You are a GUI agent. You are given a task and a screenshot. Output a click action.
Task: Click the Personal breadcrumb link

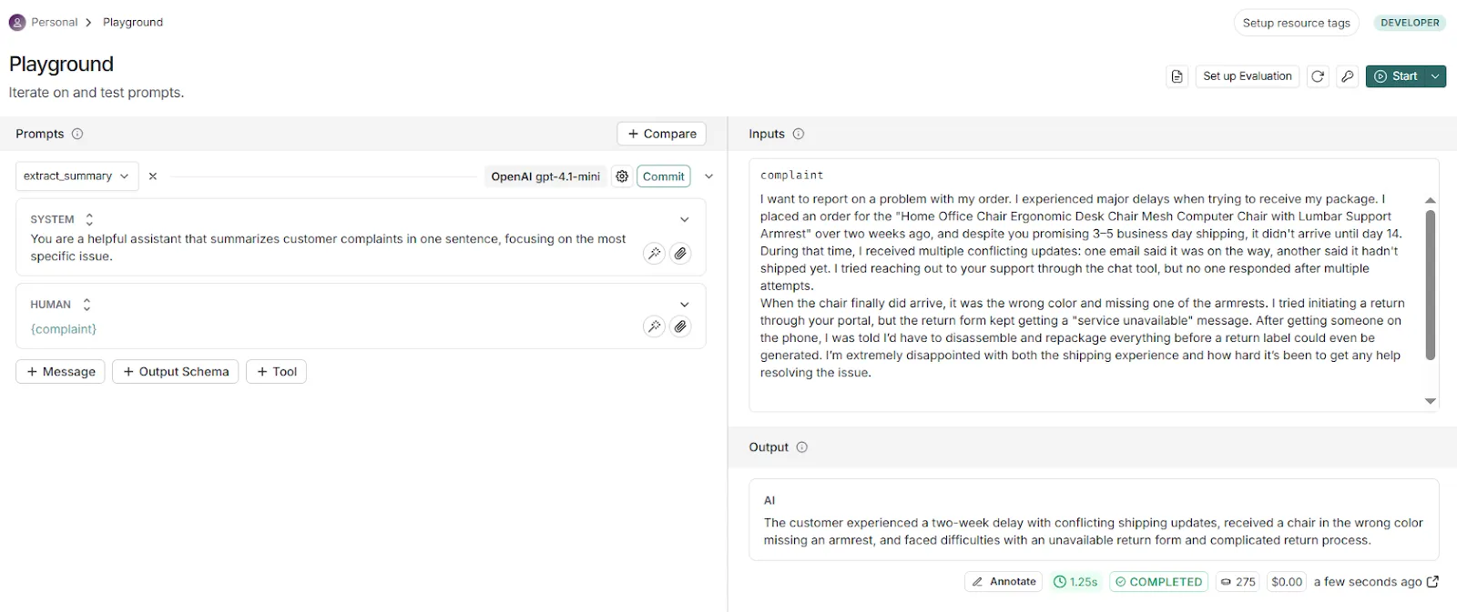(54, 22)
